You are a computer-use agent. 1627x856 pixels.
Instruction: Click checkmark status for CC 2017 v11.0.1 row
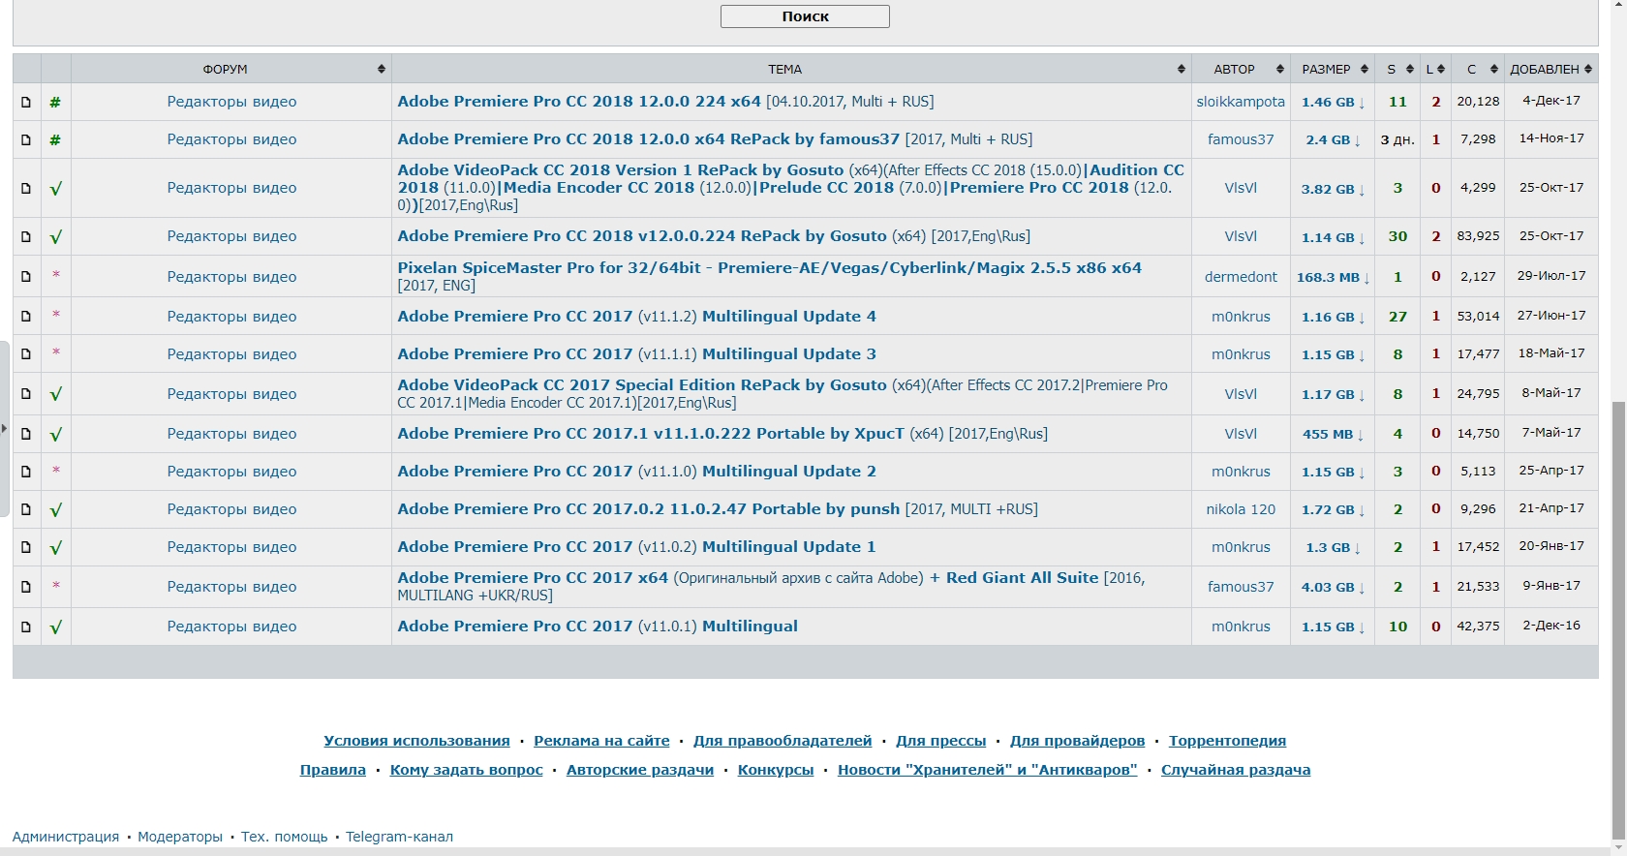click(x=55, y=627)
